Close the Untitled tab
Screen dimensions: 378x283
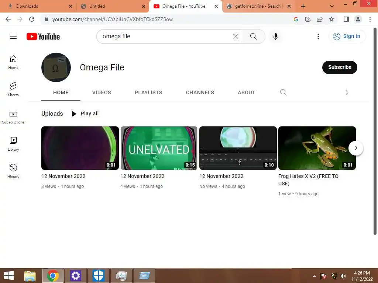[144, 6]
